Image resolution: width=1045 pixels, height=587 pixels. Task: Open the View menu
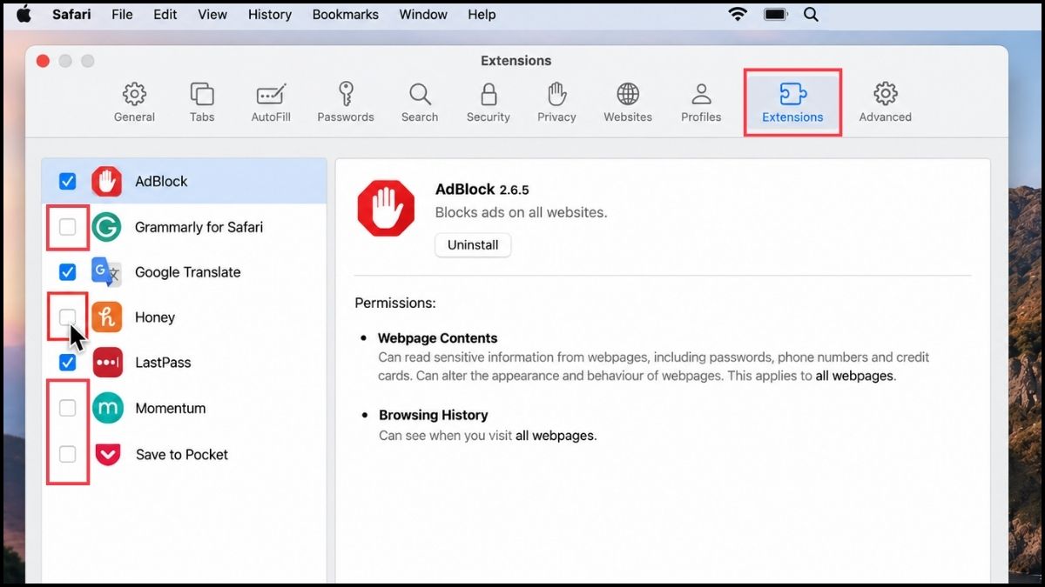click(212, 14)
